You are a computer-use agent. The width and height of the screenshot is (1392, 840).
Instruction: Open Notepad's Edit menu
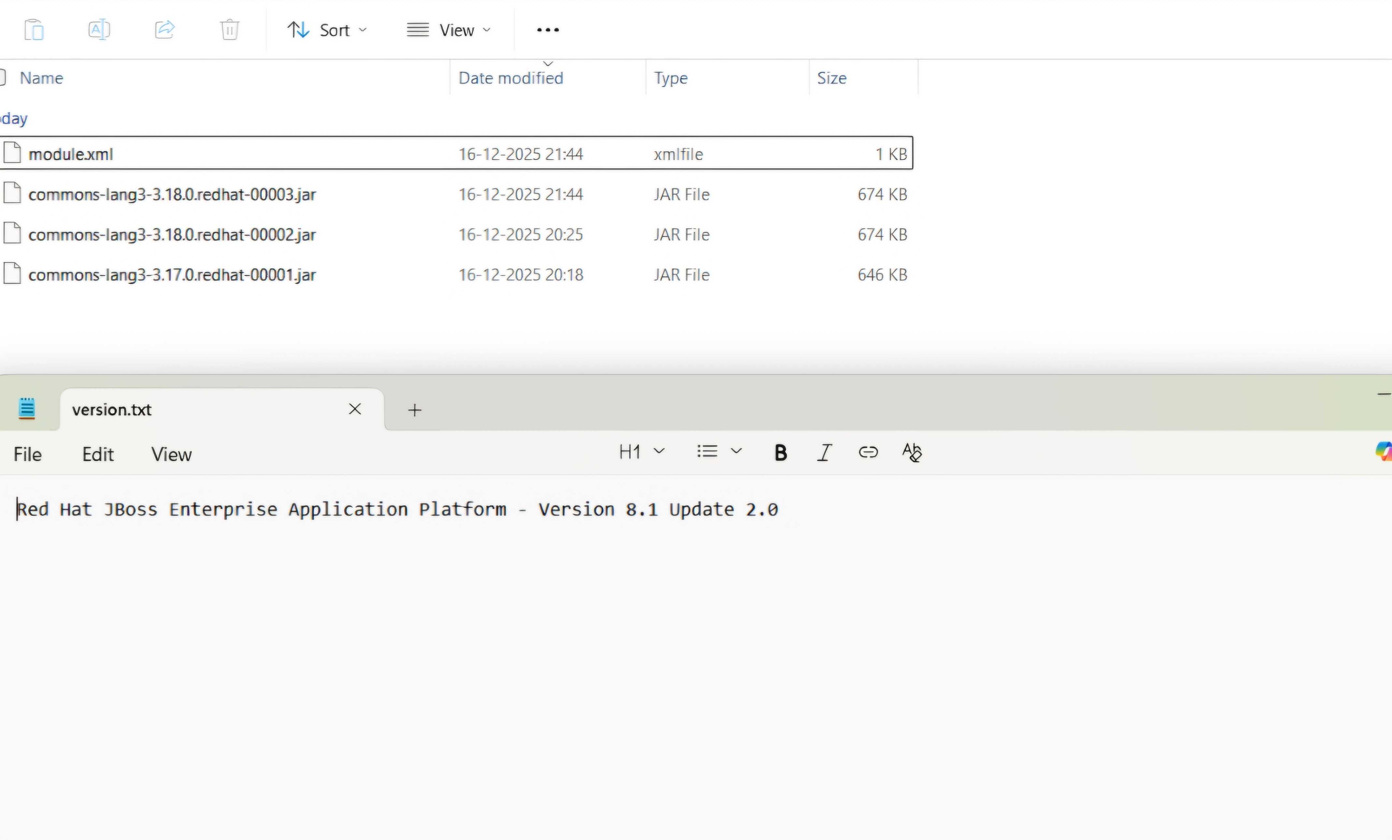click(x=98, y=455)
